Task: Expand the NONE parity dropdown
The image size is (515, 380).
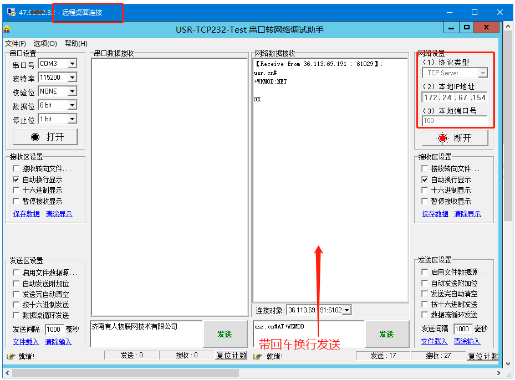Action: (x=72, y=91)
